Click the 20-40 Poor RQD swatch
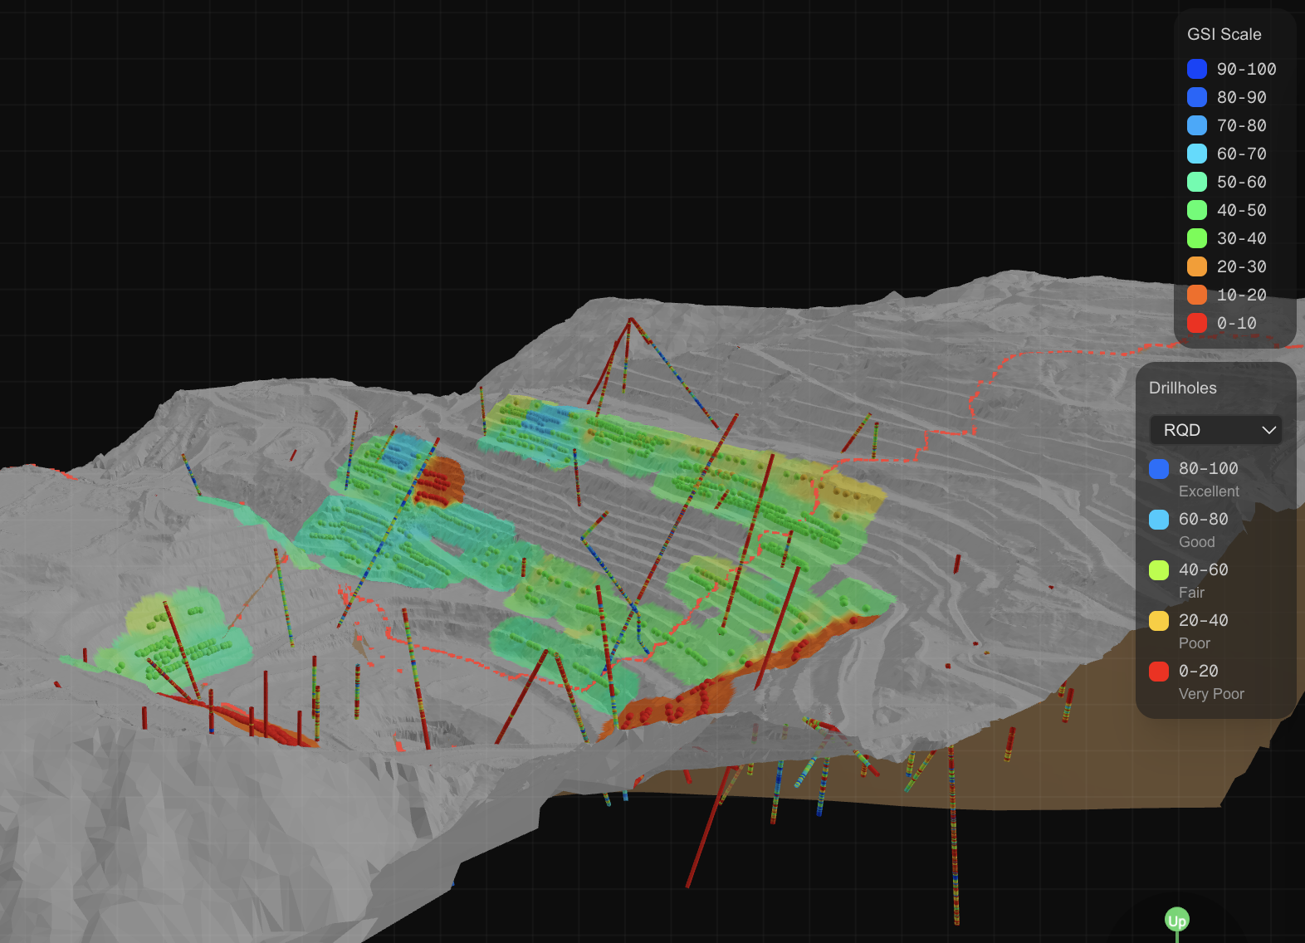Image resolution: width=1305 pixels, height=943 pixels. [x=1159, y=621]
